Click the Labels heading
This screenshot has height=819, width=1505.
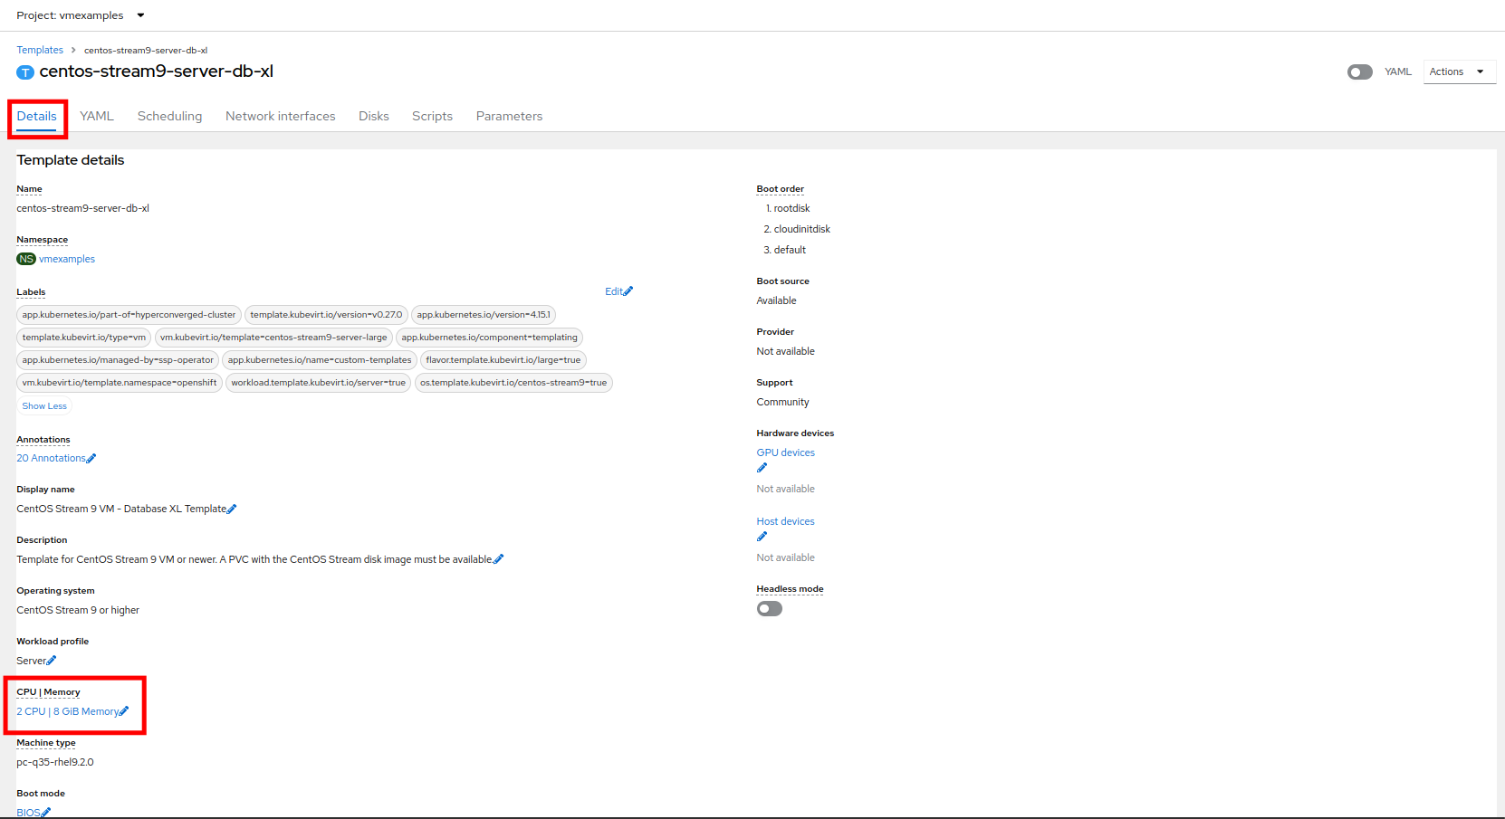(31, 292)
